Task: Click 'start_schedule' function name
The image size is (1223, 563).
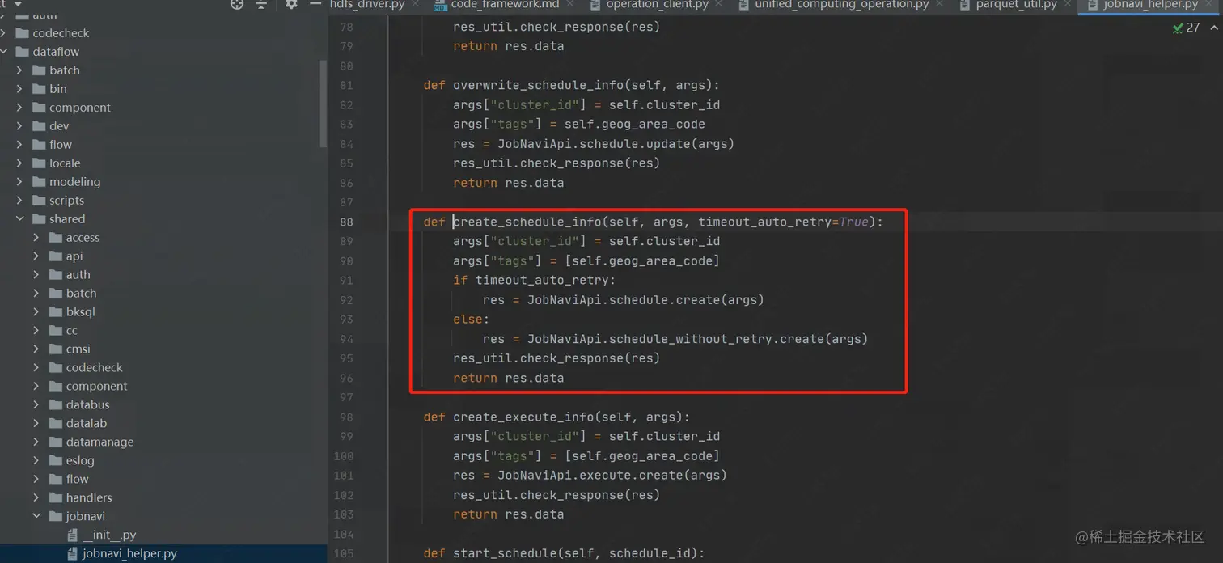Action: [501, 553]
